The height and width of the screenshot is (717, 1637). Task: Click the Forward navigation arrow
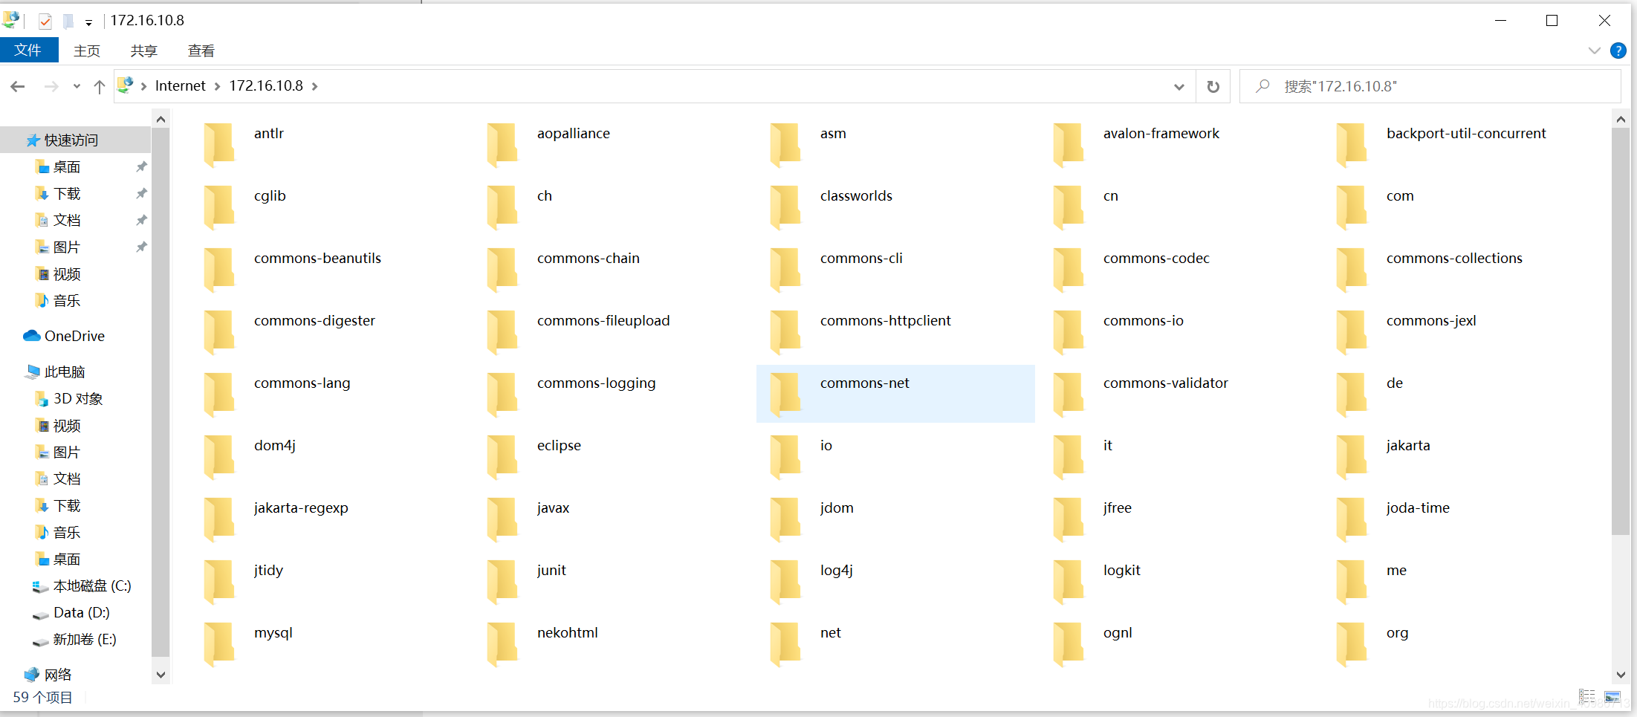pos(51,86)
